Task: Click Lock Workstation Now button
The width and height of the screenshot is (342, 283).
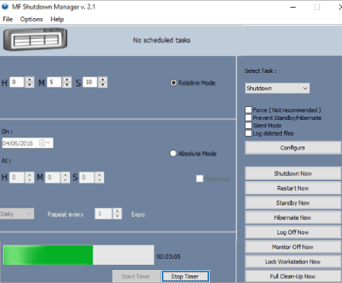Action: [x=293, y=262]
